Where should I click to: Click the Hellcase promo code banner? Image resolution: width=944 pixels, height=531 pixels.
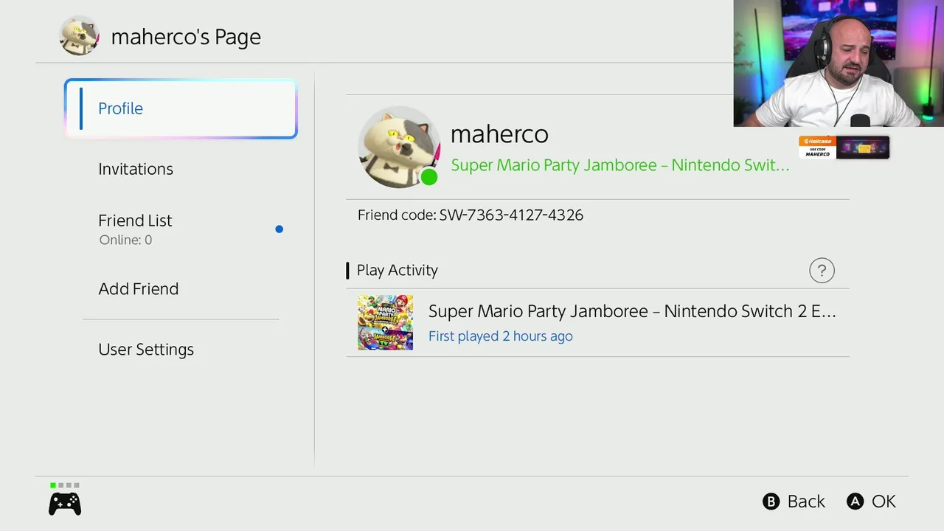click(844, 147)
